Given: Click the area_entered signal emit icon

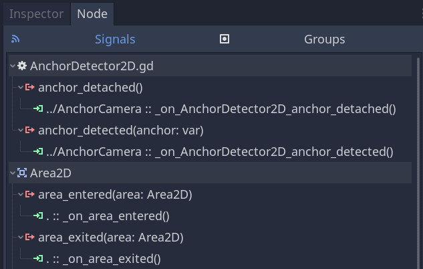Looking at the screenshot, I should click(30, 194).
